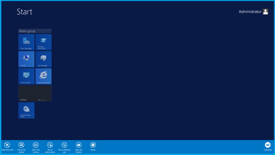This screenshot has height=155, width=275.
Task: Choose Run as different user
Action: [64, 147]
